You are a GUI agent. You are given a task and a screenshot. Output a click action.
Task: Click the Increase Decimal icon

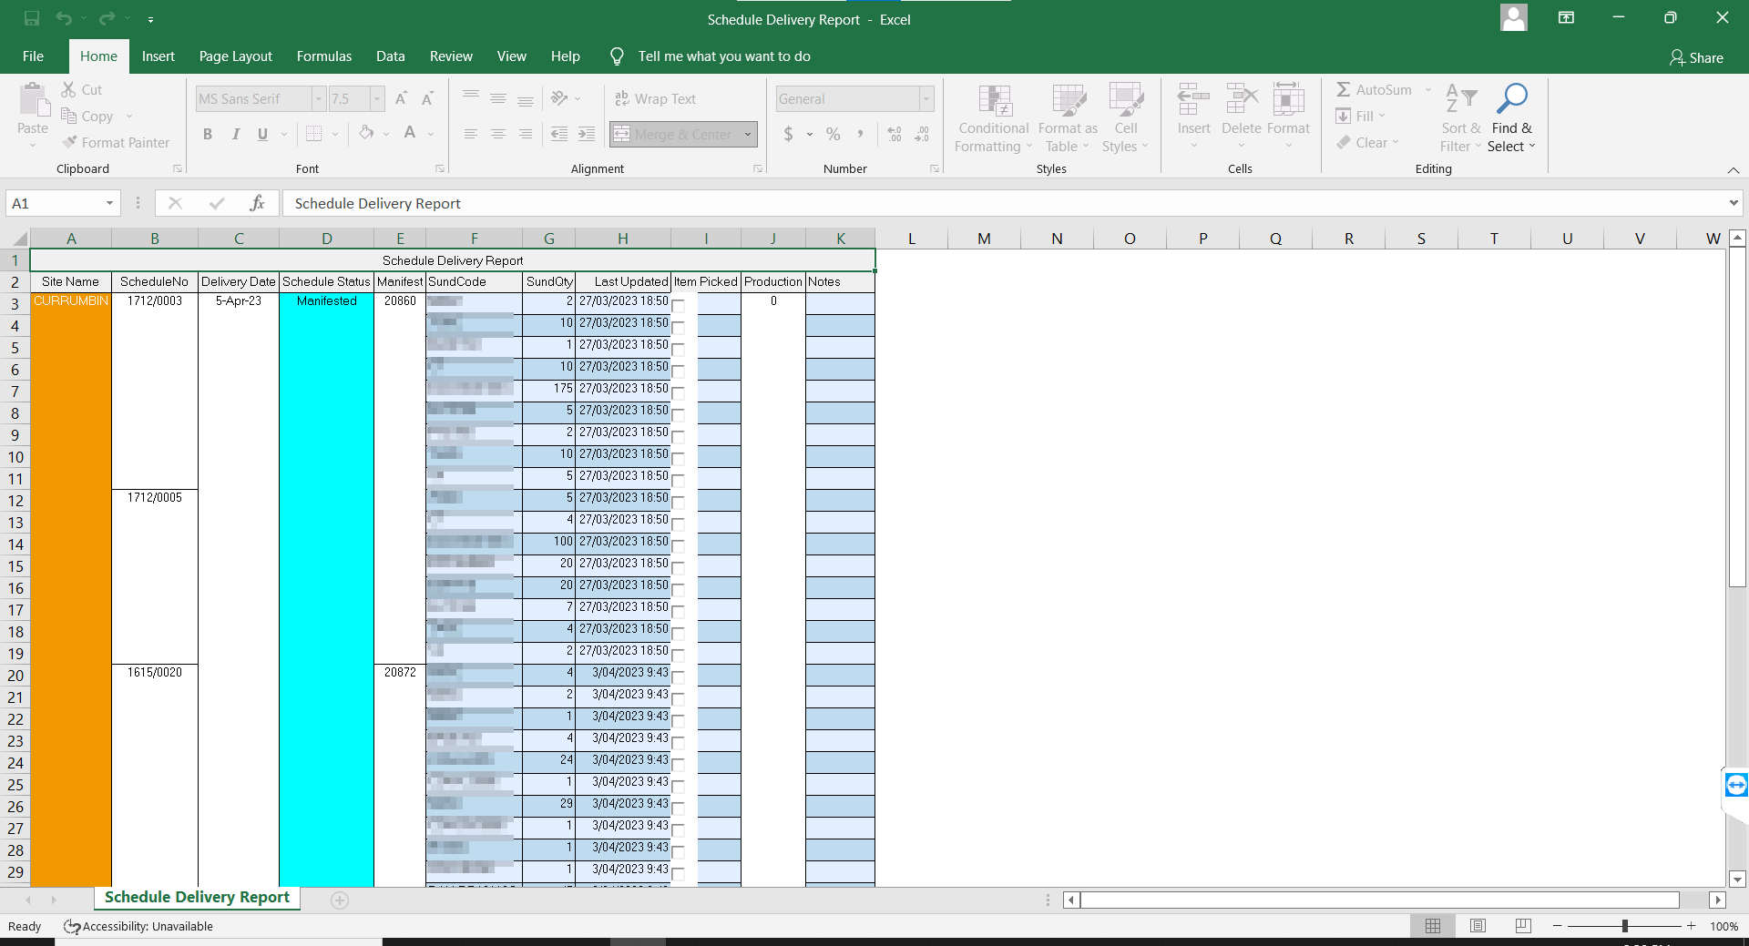895,134
